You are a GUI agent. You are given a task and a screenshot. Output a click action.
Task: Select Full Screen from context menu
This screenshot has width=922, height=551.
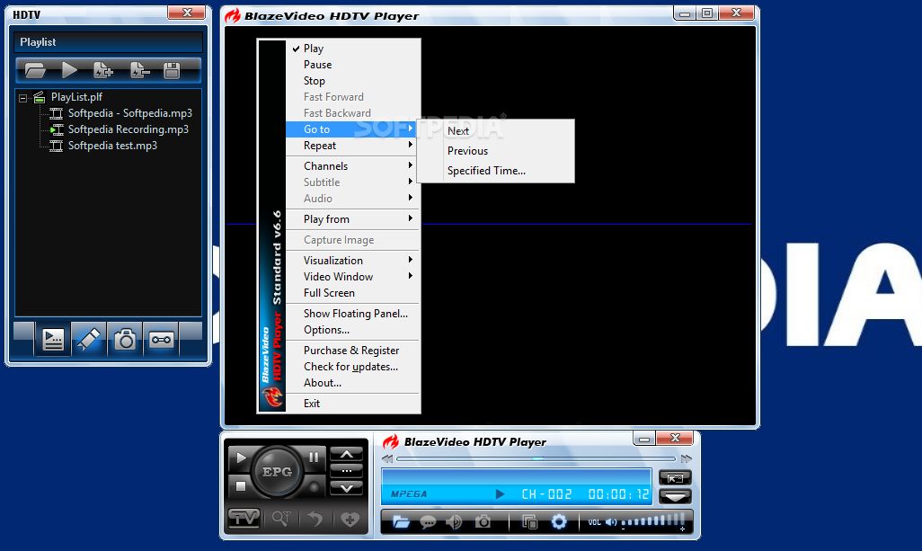point(353,293)
